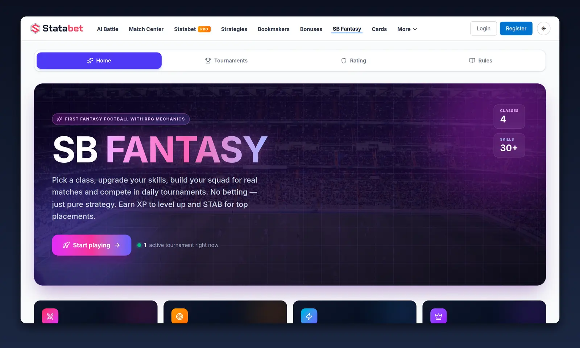
Task: Click the pink crossed swords class icon
Action: (x=50, y=316)
